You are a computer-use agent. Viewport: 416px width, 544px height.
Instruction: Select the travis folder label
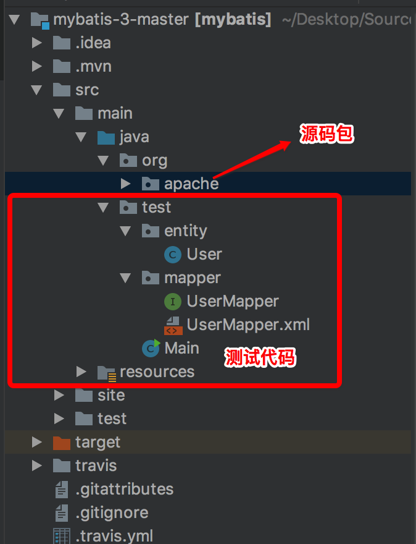[96, 465]
